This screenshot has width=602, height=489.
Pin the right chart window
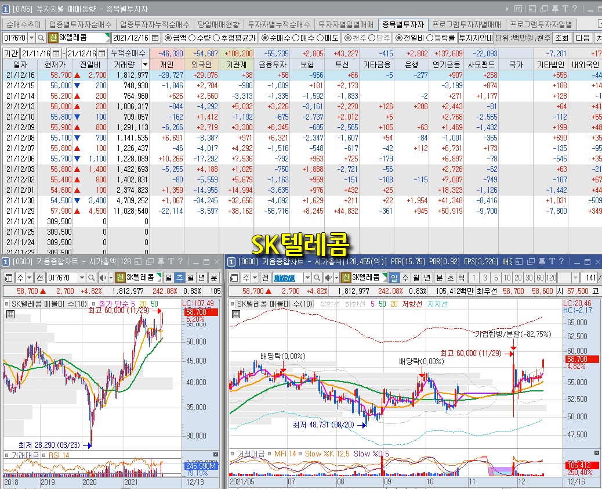542,262
